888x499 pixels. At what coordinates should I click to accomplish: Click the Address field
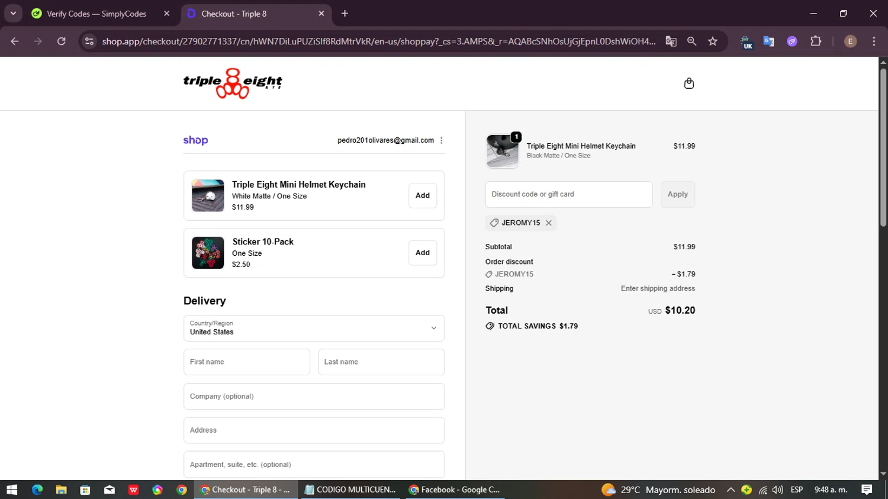[x=314, y=430]
